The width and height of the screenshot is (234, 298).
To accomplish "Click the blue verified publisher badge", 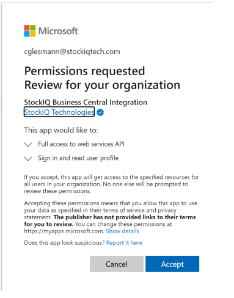I will click(100, 112).
